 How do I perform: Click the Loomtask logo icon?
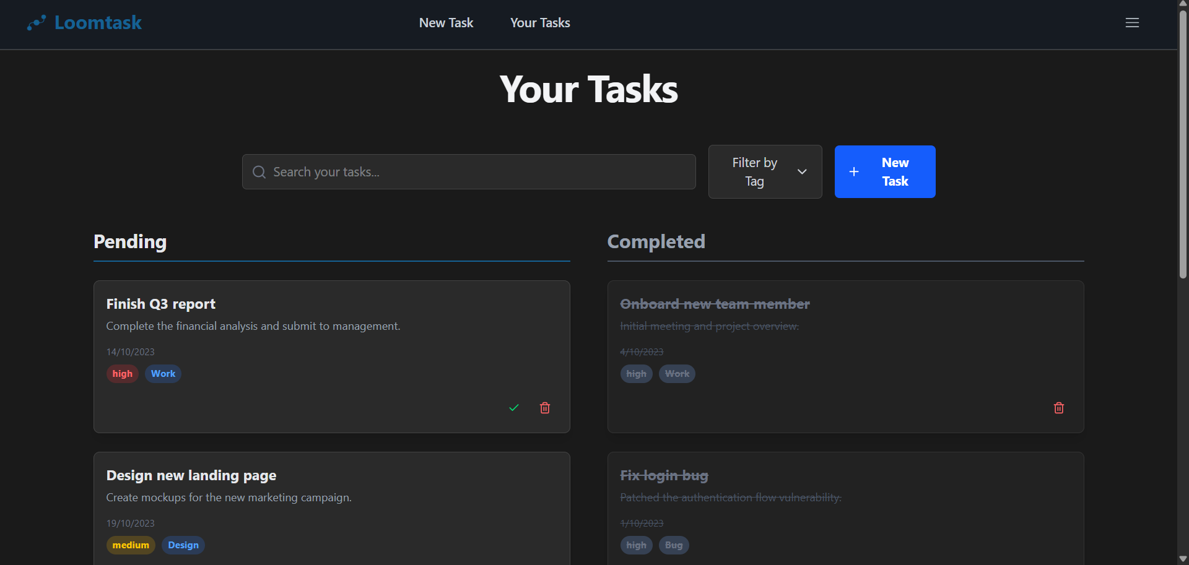tap(37, 23)
